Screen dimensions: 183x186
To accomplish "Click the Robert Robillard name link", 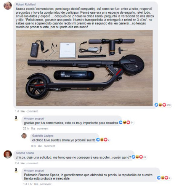I will (x=26, y=5).
